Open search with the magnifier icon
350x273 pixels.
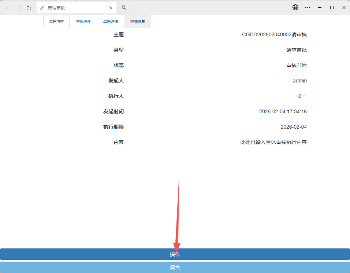click(x=124, y=8)
